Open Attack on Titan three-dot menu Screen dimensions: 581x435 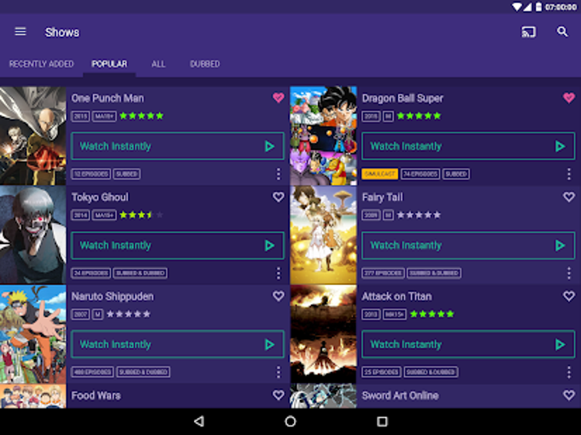[569, 372]
